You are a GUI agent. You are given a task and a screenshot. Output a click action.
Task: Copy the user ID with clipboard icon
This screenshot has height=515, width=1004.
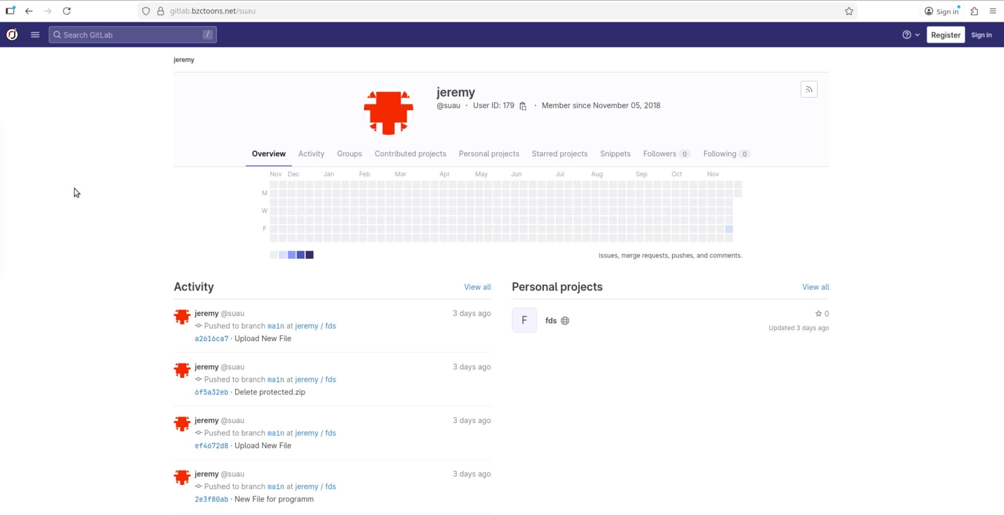coord(523,106)
